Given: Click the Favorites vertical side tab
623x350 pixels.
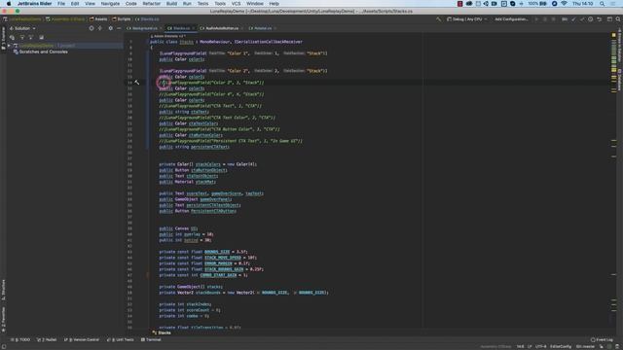Looking at the screenshot, I should 3,319.
